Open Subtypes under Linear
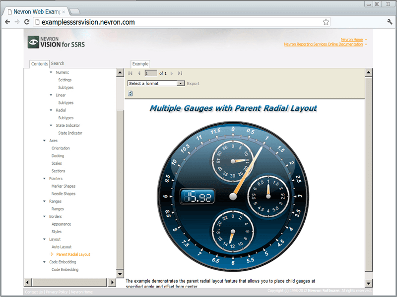The height and width of the screenshot is (297, 397). 66,102
